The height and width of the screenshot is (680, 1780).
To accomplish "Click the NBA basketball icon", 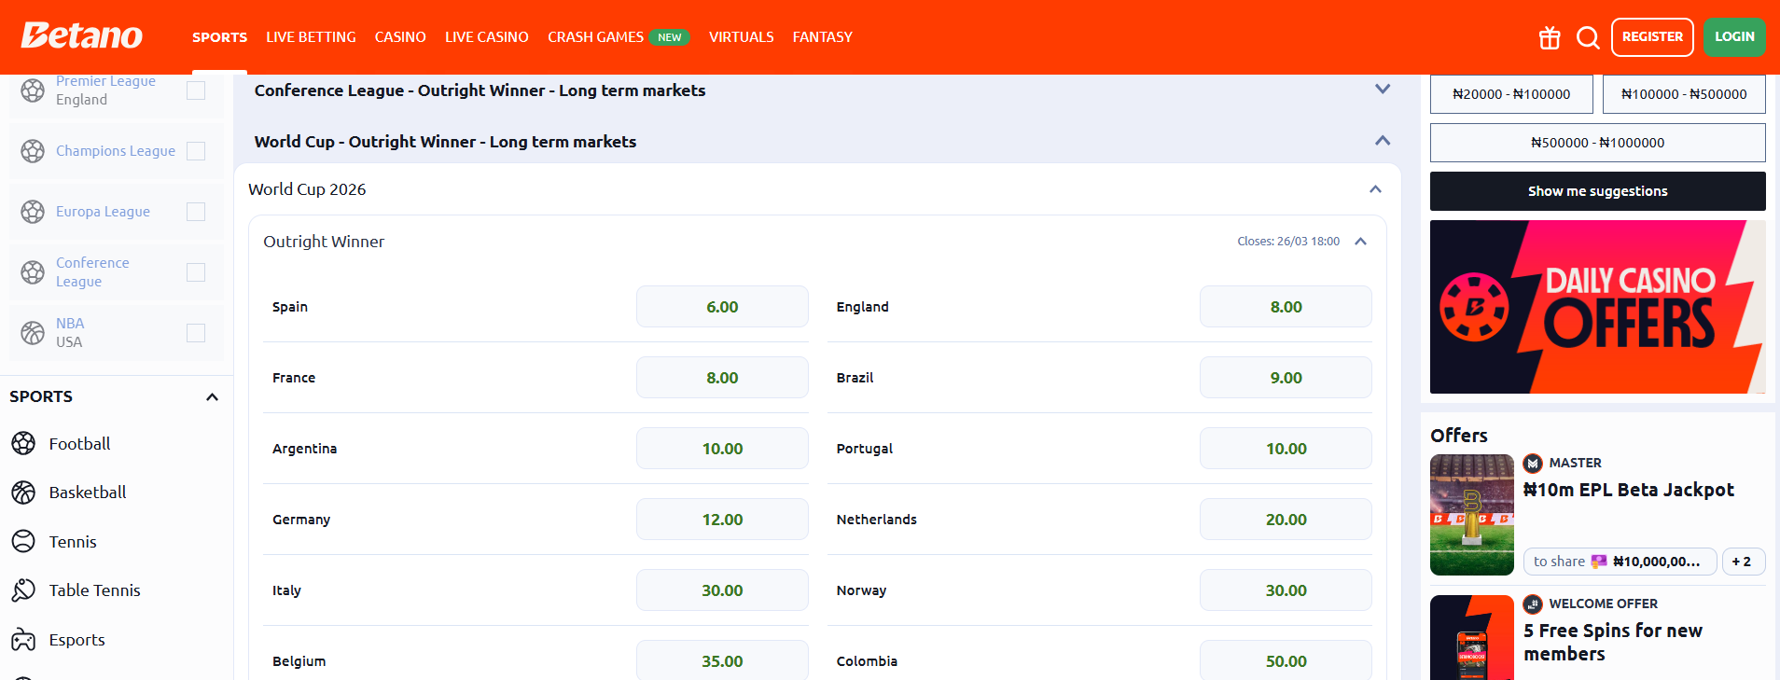I will 33,333.
